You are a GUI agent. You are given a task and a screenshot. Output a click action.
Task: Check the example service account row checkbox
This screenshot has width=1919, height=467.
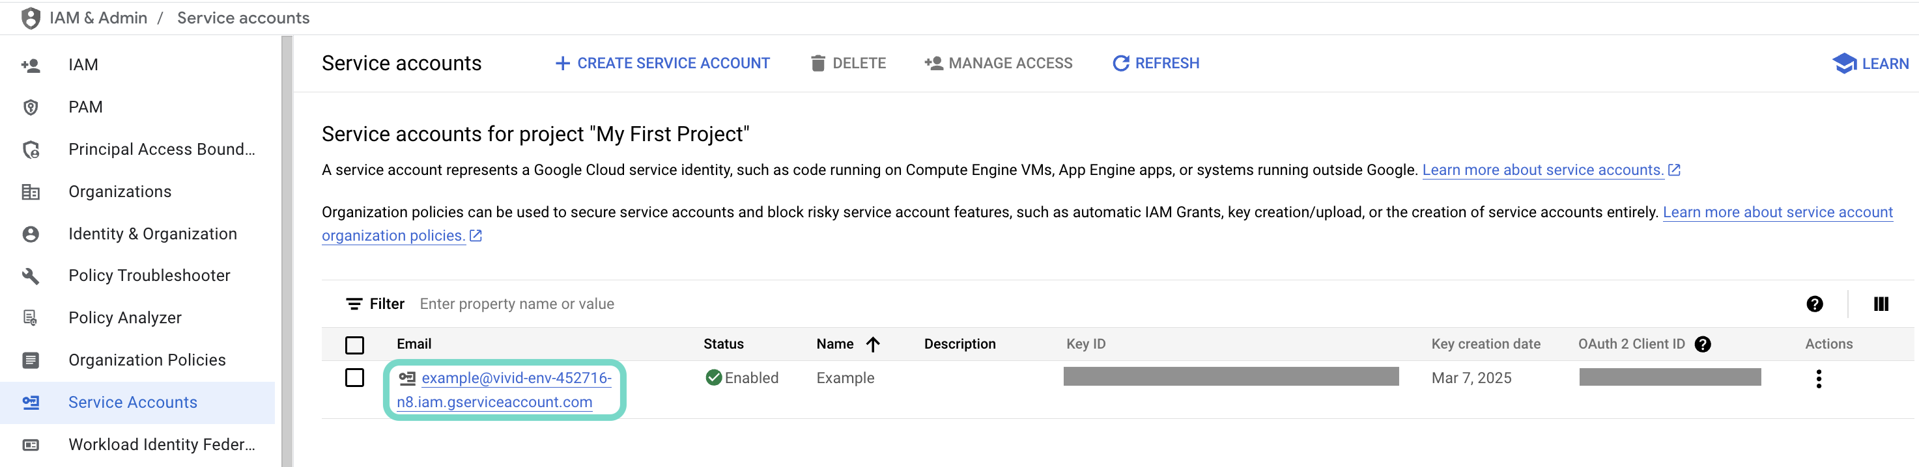point(354,379)
